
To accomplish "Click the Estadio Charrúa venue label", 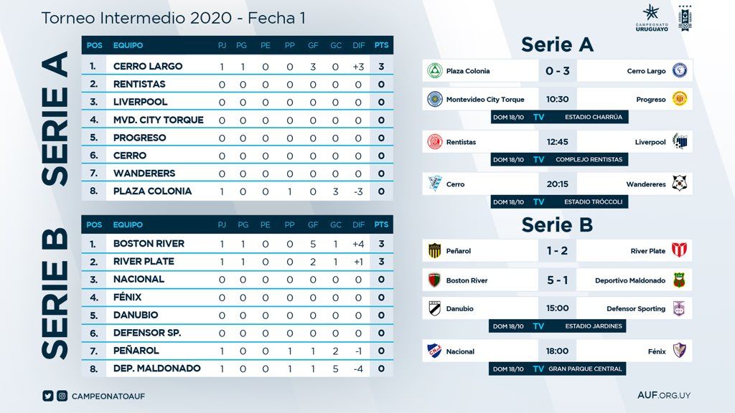I will pos(593,117).
